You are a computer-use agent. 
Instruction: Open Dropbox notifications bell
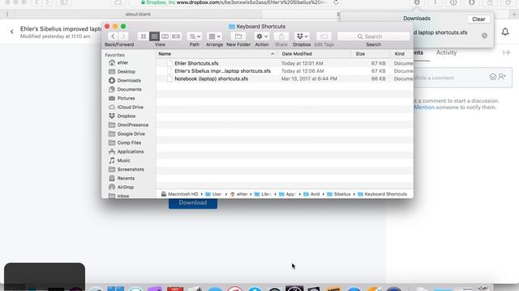click(505, 32)
